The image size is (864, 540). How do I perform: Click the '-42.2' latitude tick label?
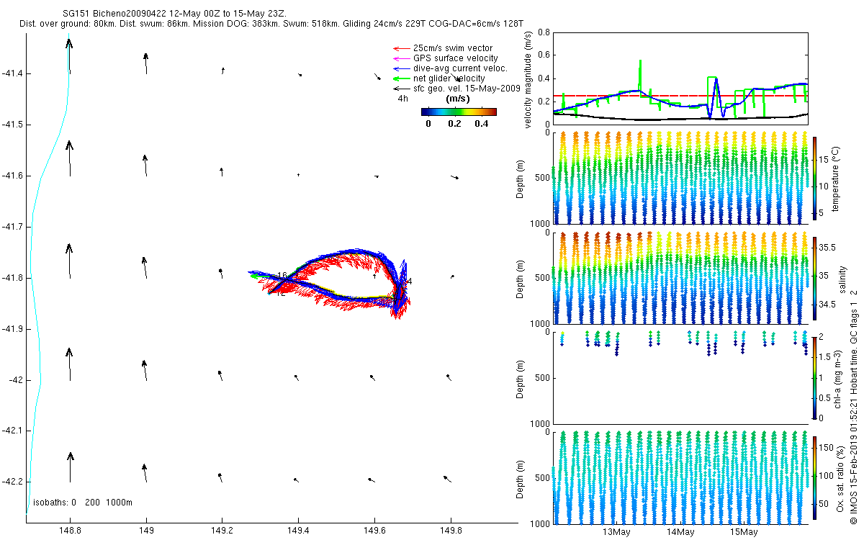(13, 482)
